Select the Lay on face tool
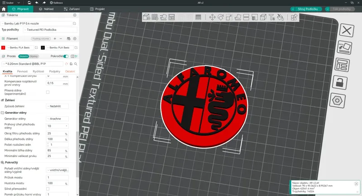 [x=238, y=17]
